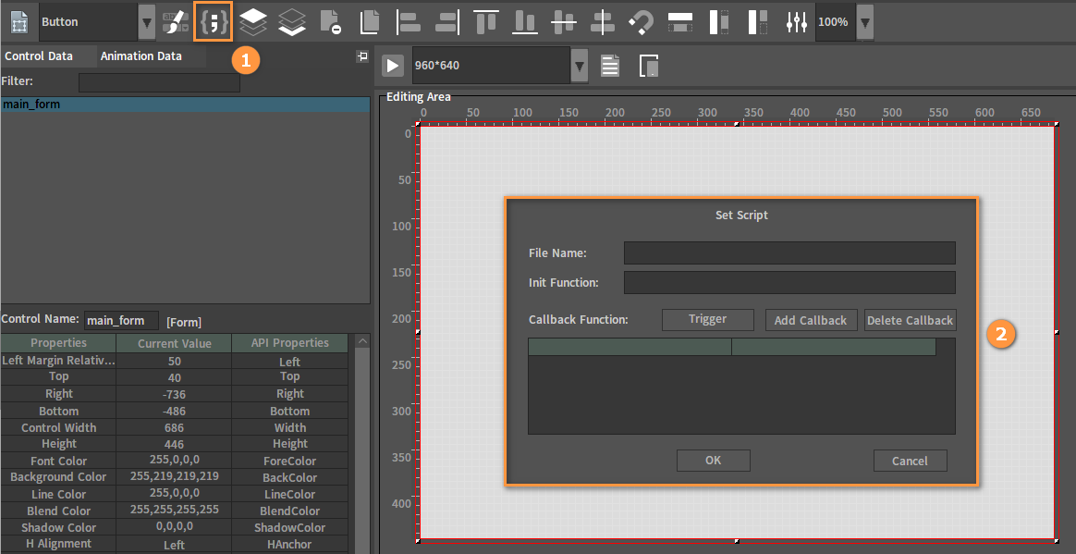The height and width of the screenshot is (554, 1076).
Task: Select Height value 446
Action: (x=175, y=444)
